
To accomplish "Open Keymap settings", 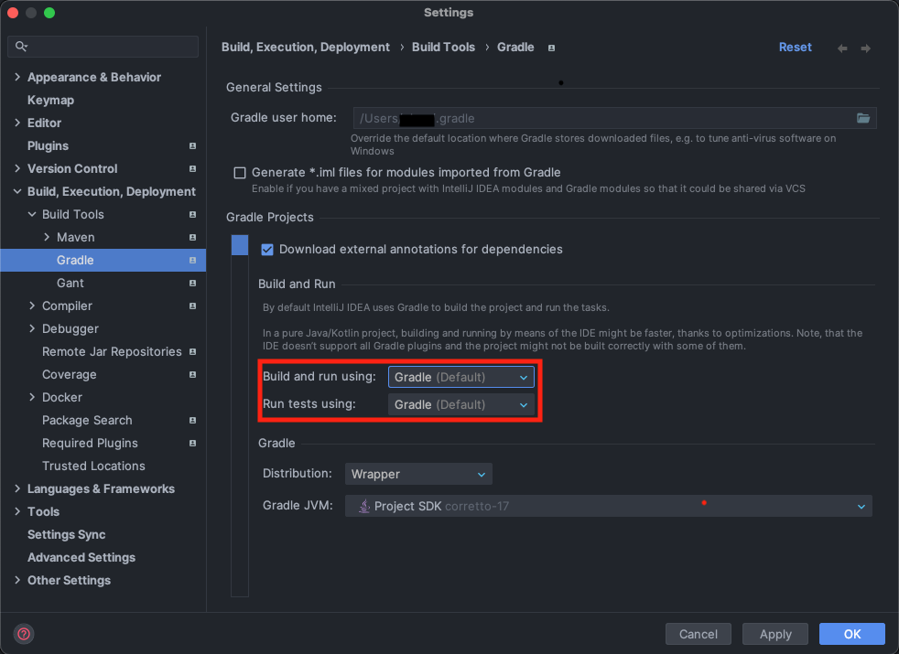I will click(50, 101).
